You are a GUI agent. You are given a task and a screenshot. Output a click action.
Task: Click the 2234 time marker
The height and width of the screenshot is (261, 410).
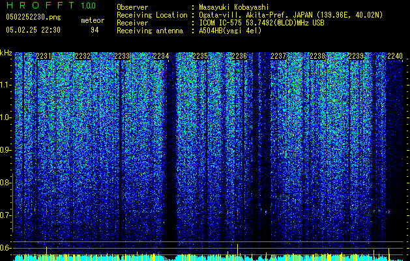point(161,56)
